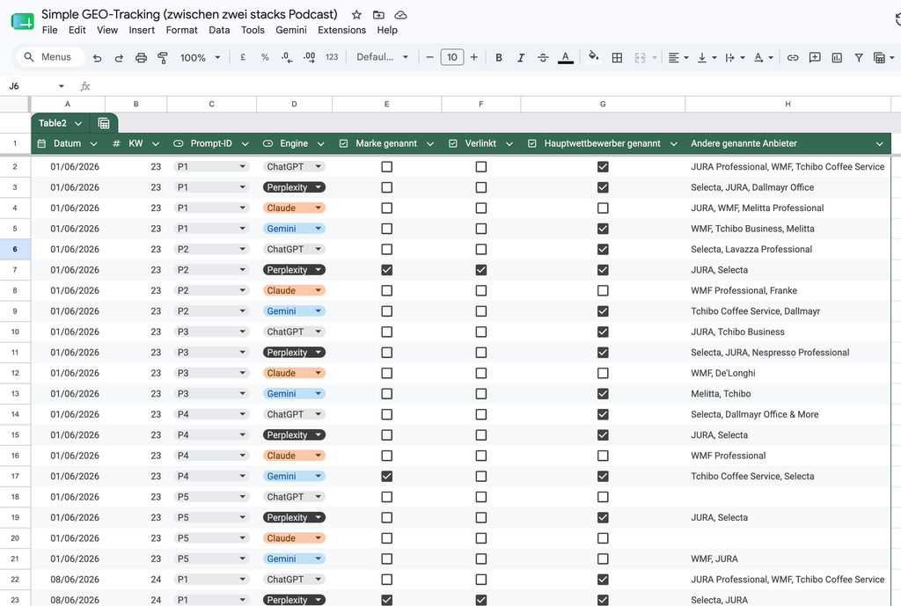Screen dimensions: 901x606
Task: Open the borders tool
Action: click(617, 57)
